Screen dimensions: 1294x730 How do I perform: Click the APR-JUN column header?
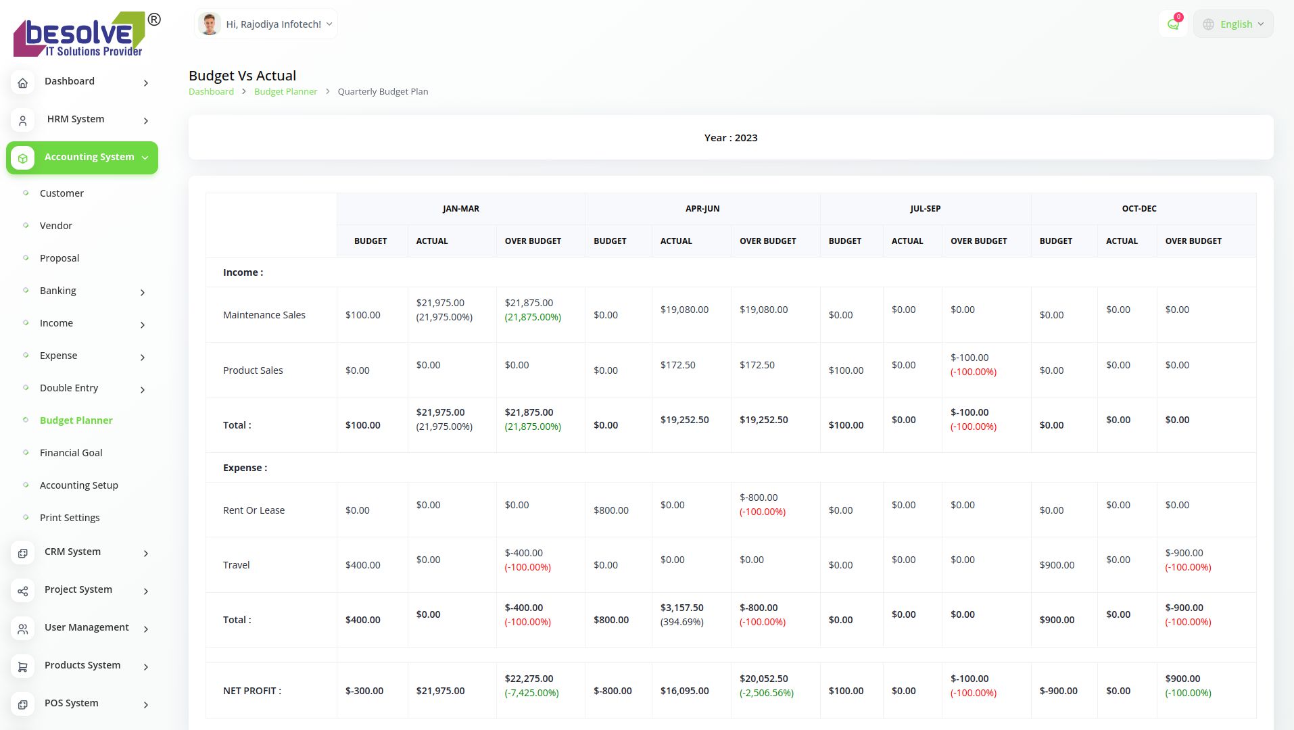(702, 209)
